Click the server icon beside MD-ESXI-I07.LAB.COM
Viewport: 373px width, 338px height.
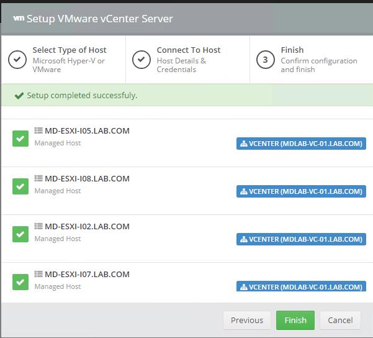38,274
